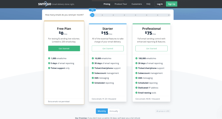This screenshot has height=119, width=222.
Task: Click the $0/mo price
Action: [x=63, y=33]
